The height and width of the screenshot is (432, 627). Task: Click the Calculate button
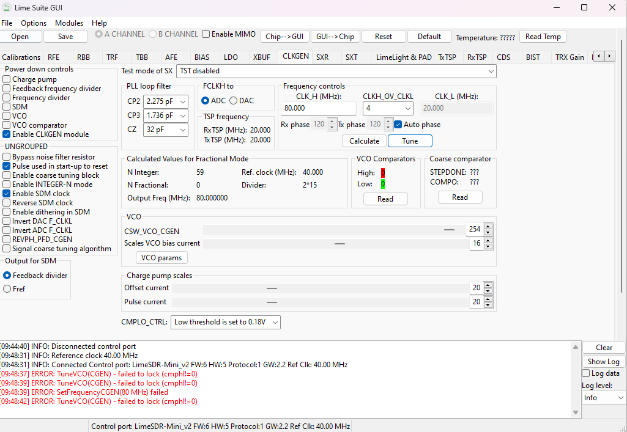365,141
